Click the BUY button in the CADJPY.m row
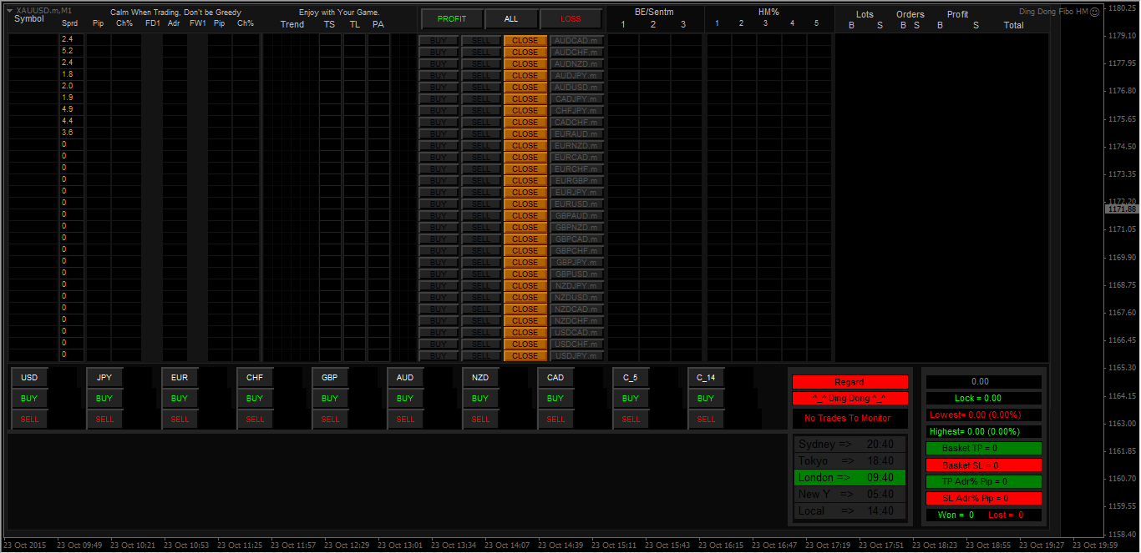 click(x=439, y=98)
